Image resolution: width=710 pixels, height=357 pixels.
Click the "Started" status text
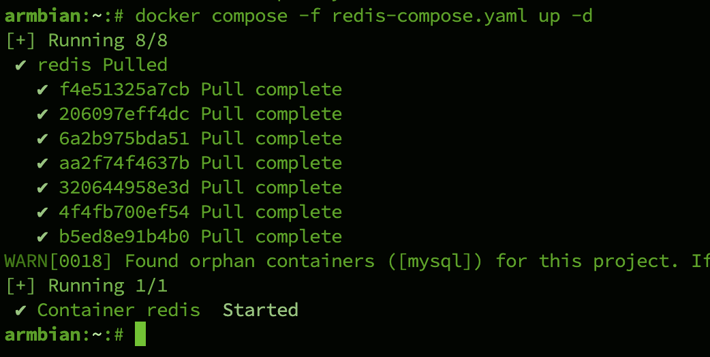tap(260, 311)
